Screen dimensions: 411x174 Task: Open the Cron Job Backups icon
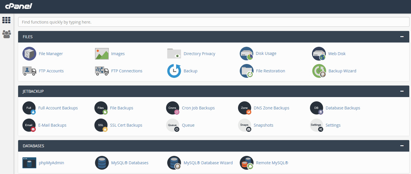tap(173, 108)
